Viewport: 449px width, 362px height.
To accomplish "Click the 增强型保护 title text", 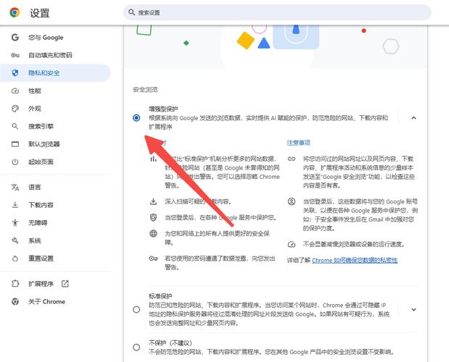I will click(x=163, y=109).
